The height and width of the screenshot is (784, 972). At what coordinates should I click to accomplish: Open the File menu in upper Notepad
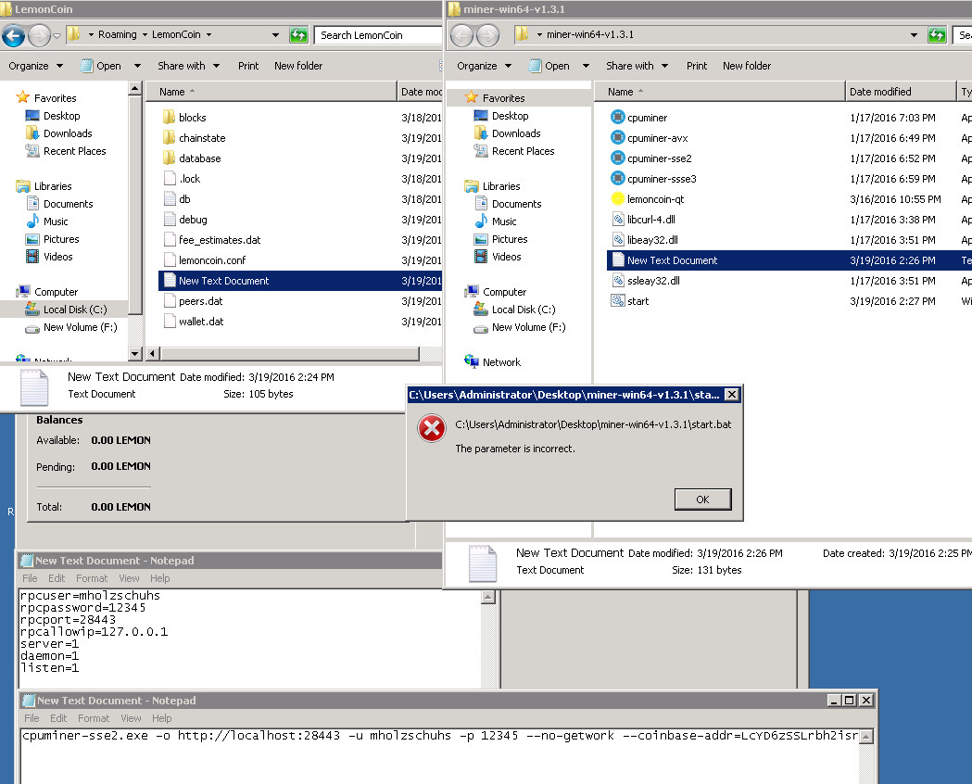[30, 578]
